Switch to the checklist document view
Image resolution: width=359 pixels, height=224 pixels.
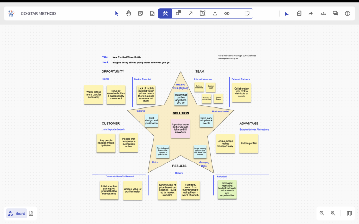tap(31, 213)
